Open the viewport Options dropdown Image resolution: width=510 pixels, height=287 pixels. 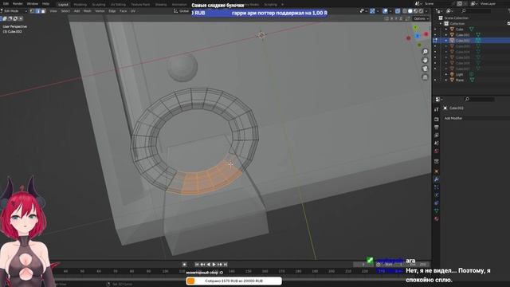tap(422, 18)
